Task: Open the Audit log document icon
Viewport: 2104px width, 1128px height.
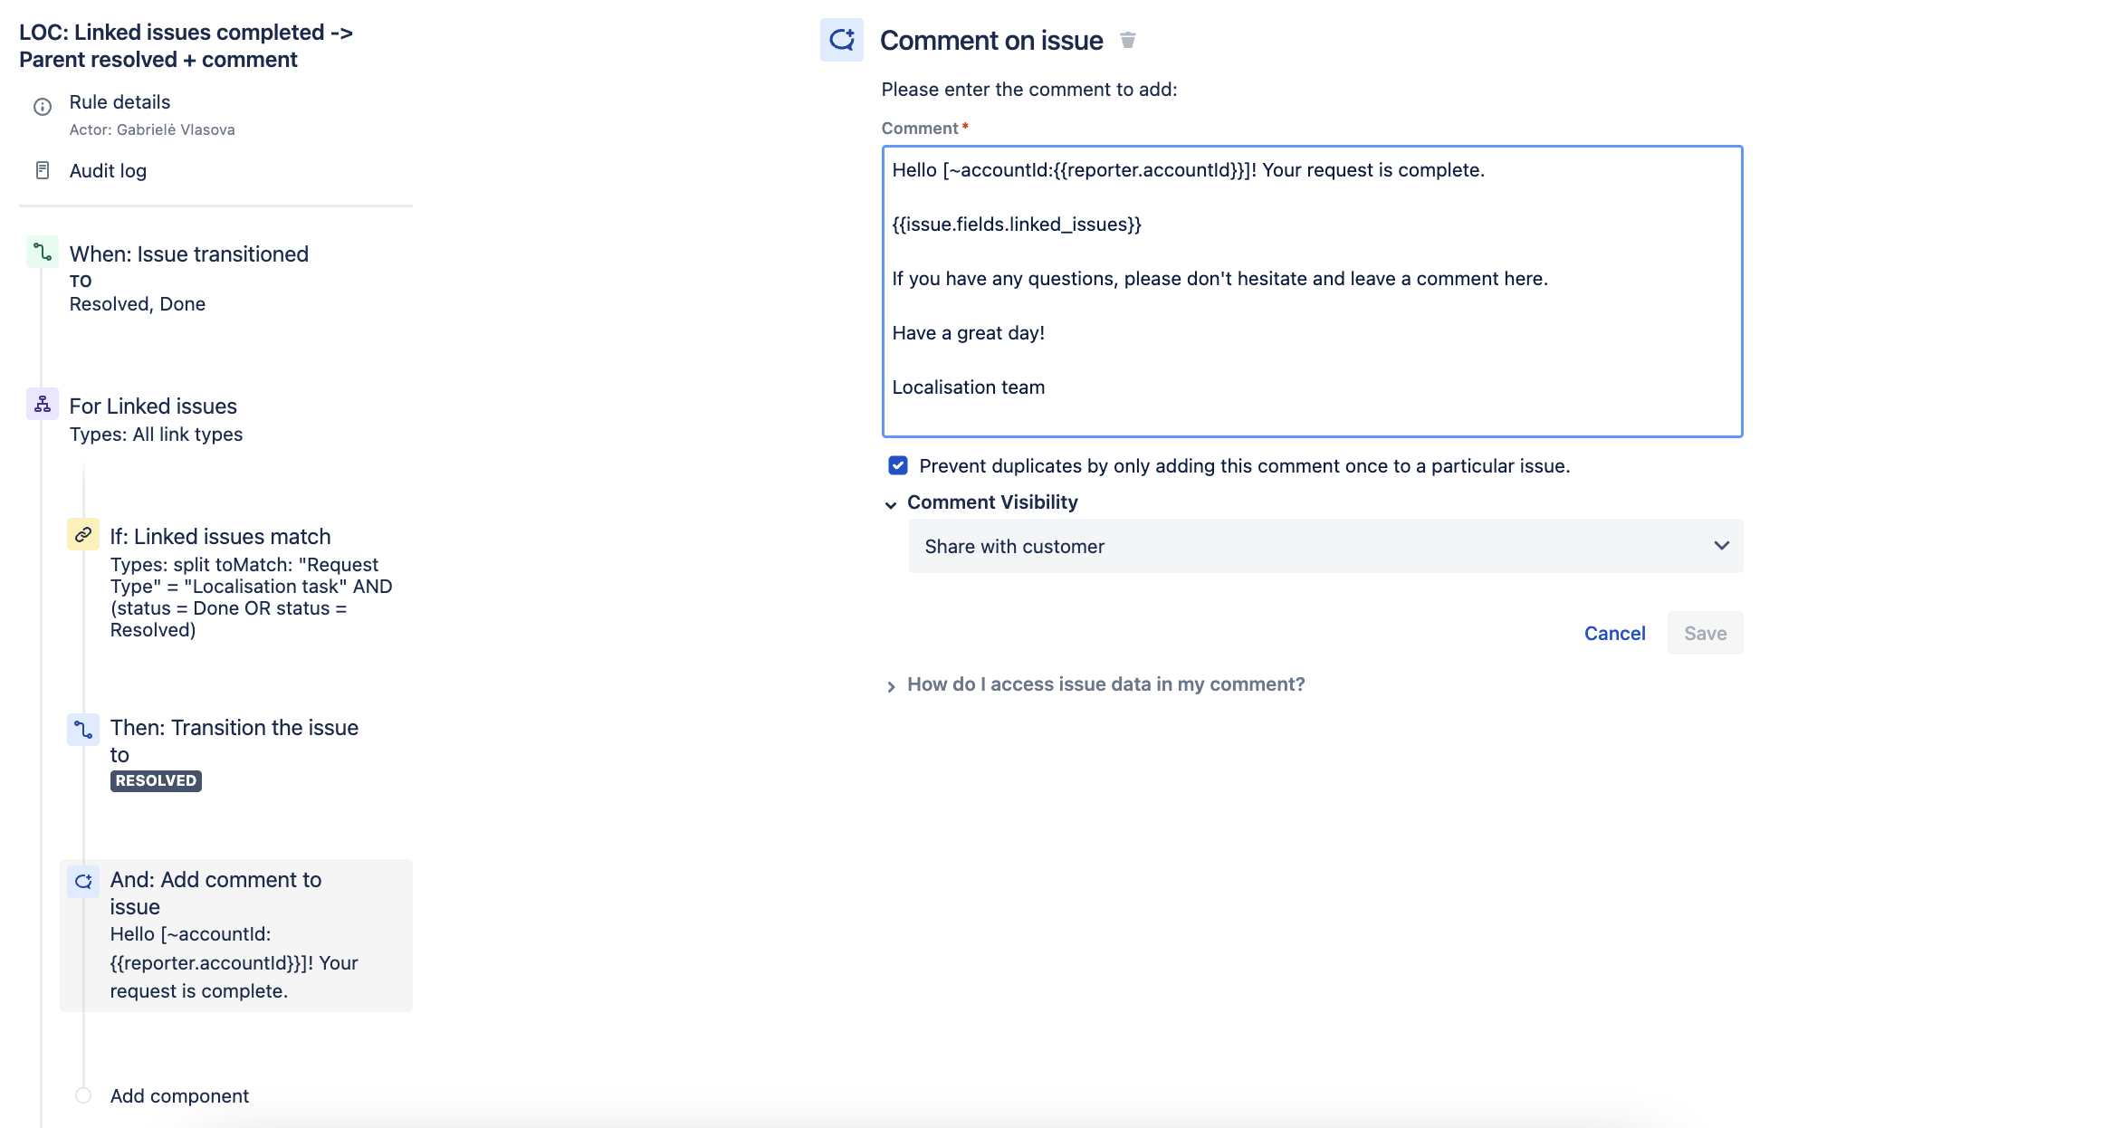Action: (x=43, y=170)
